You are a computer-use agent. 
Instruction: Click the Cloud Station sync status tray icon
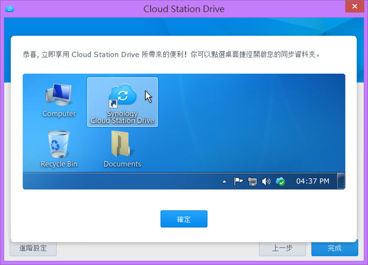280,181
